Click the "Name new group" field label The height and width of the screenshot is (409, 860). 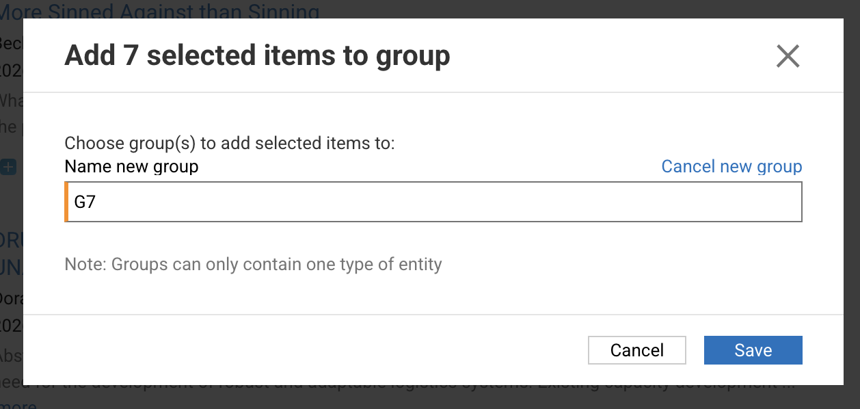pyautogui.click(x=131, y=166)
